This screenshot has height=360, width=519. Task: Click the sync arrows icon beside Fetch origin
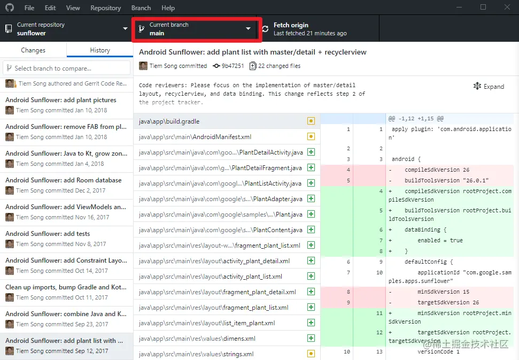(266, 29)
